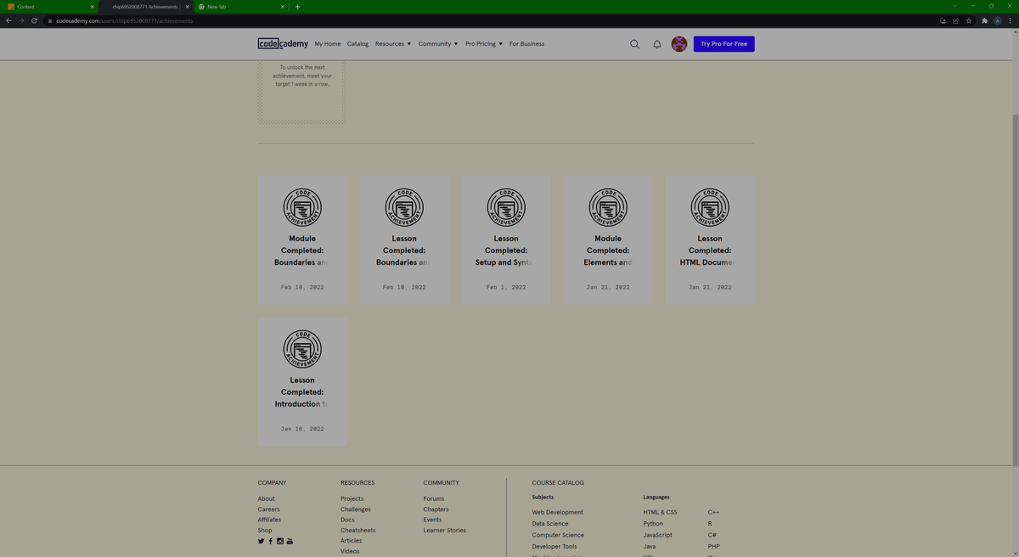Add a new browser tab
The height and width of the screenshot is (557, 1019).
tap(297, 7)
